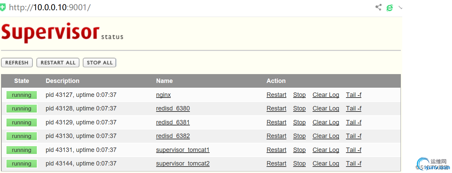Image resolution: width=452 pixels, height=173 pixels.
Task: Expand the dropdown chevron beside browser icon
Action: [400, 7]
